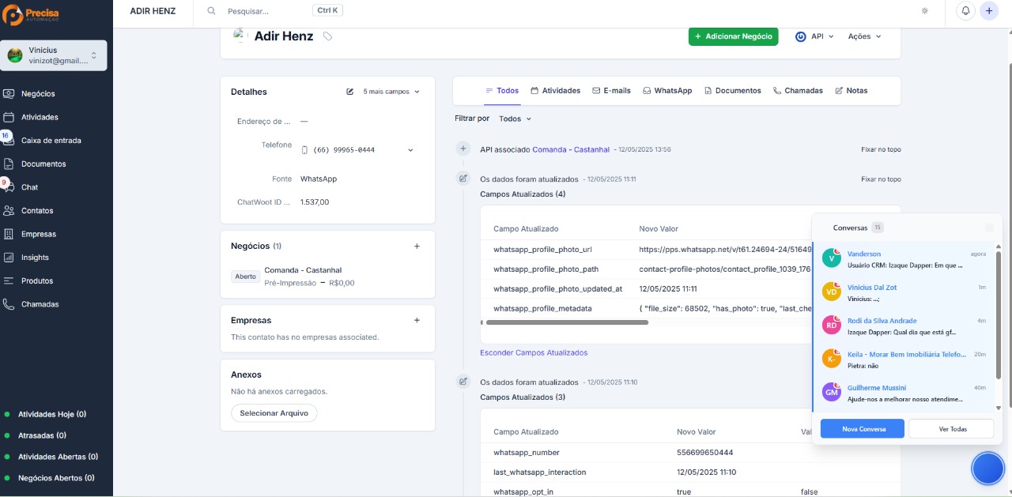The image size is (1012, 497).
Task: Open Caixa de entrada in sidebar
Action: click(x=51, y=141)
